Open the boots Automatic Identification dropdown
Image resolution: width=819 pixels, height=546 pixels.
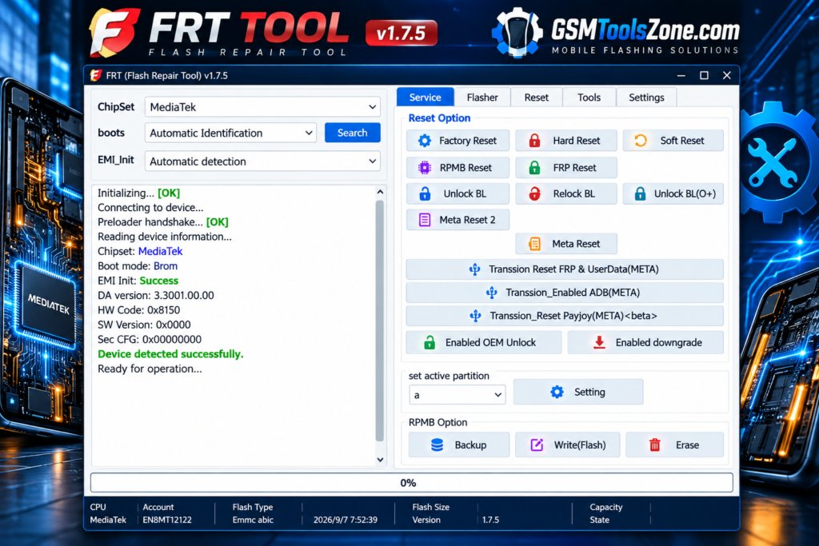pos(231,134)
